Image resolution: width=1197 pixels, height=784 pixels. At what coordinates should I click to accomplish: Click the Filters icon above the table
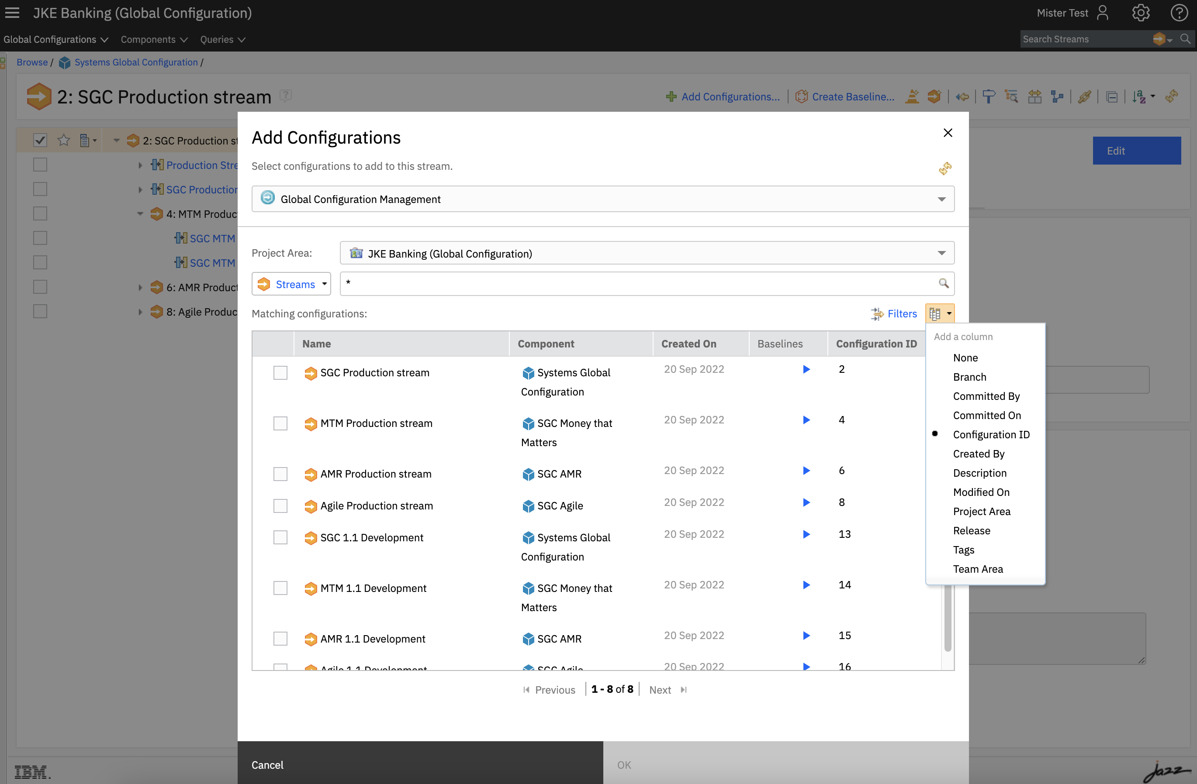tap(877, 313)
